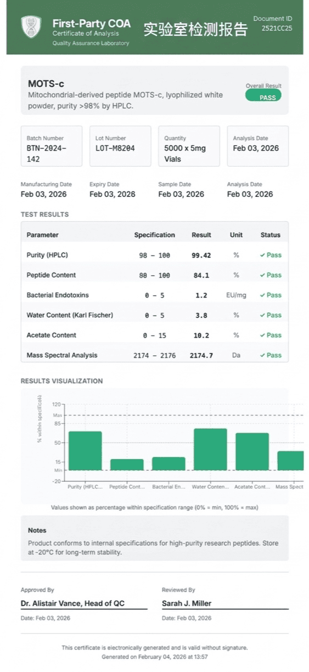Click the Water Content bar in chart
The width and height of the screenshot is (309, 672).
210,449
